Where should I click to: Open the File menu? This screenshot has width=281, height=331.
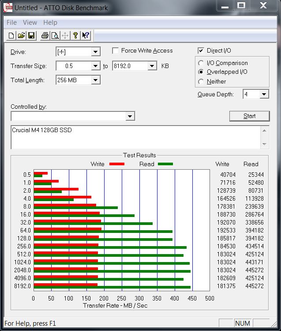(x=12, y=23)
